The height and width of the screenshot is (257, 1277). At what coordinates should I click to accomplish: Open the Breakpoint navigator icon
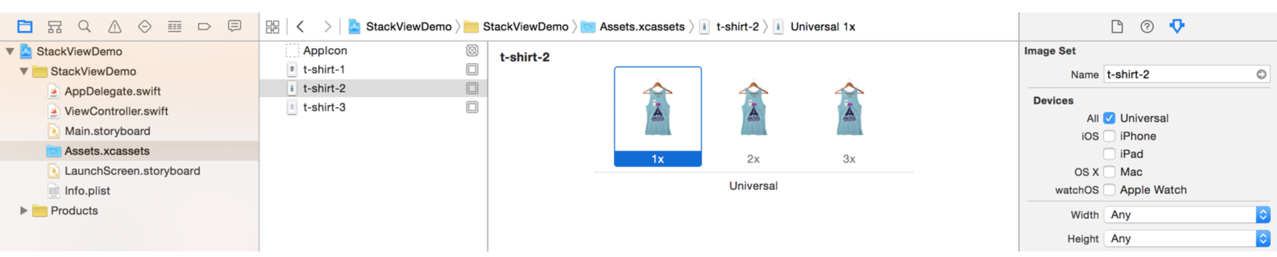coord(204,26)
